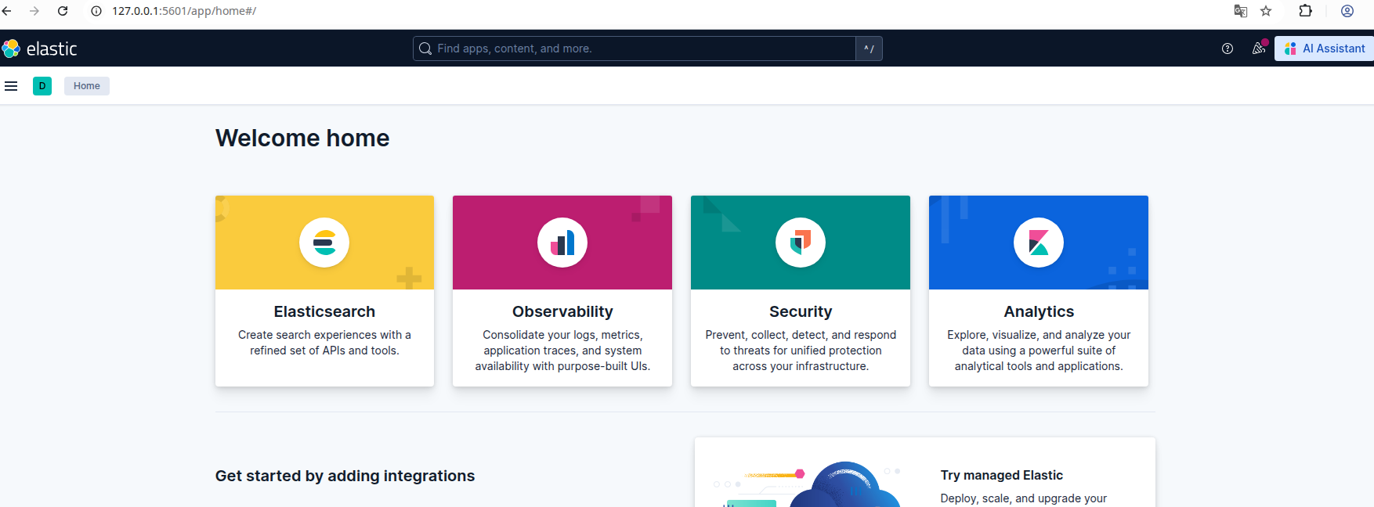Open the newsfeed notifications icon
Viewport: 1374px width, 507px height.
click(1258, 49)
